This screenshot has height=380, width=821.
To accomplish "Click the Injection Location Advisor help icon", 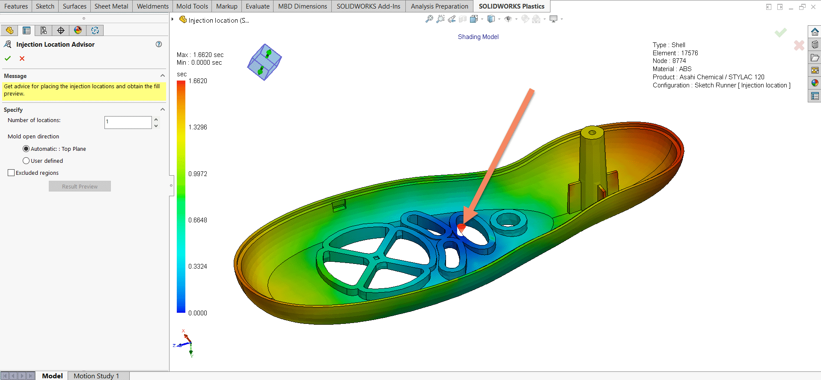I will 159,44.
